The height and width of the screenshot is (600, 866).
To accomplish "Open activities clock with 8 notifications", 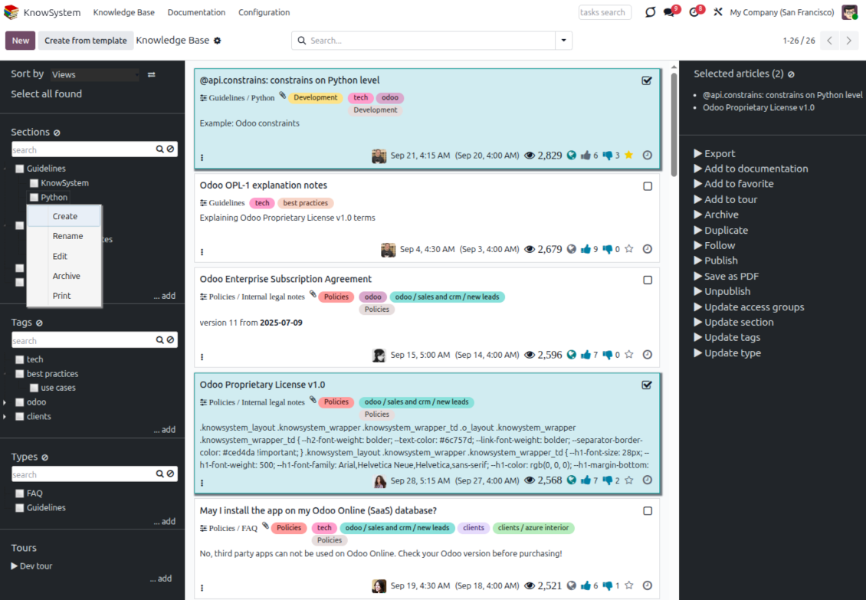I will (697, 11).
